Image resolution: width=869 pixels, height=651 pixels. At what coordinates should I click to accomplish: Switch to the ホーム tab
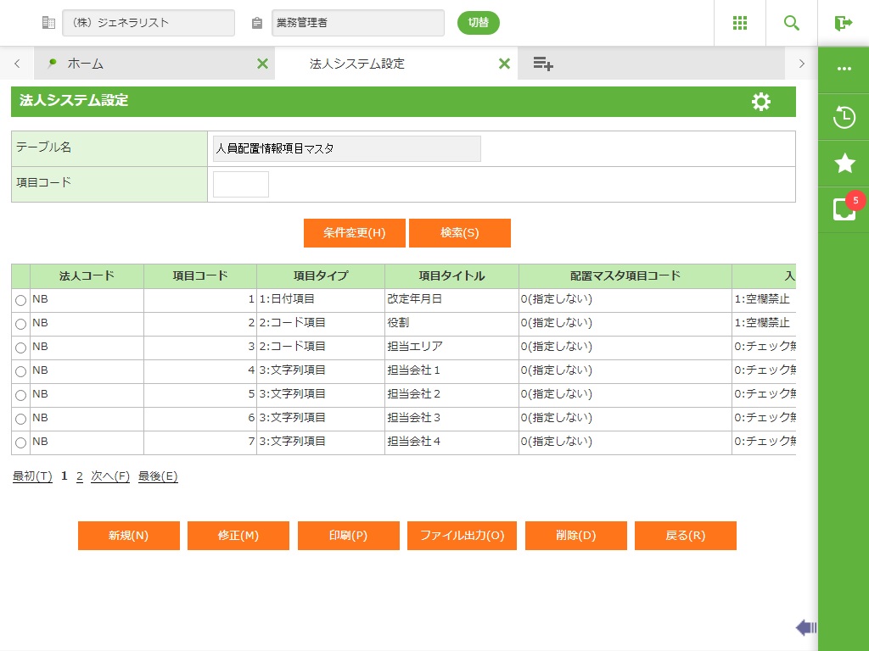click(x=85, y=64)
